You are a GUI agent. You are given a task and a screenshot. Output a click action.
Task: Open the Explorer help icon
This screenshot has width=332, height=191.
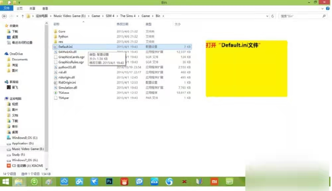tap(328, 8)
